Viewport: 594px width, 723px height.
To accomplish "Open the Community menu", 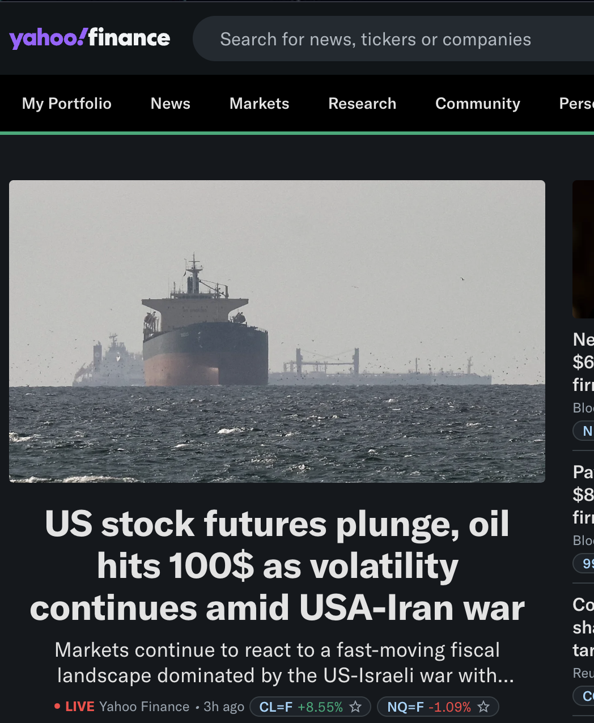I will 478,103.
